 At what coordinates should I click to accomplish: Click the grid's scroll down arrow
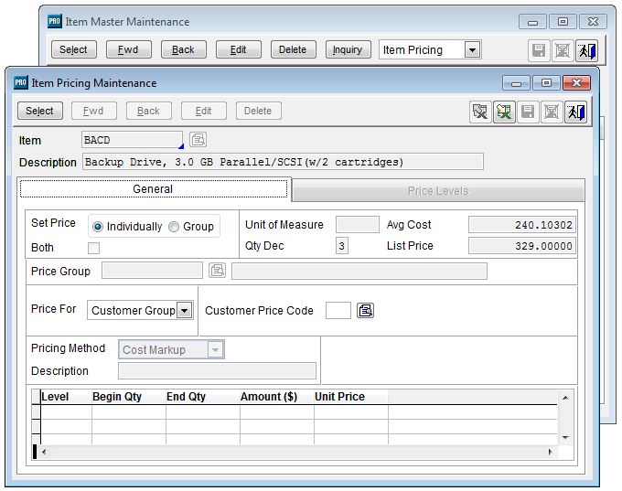(x=565, y=438)
